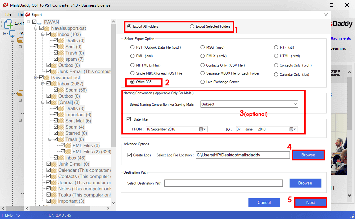Click the Cancel button
The width and height of the screenshot is (355, 219).
point(264,202)
